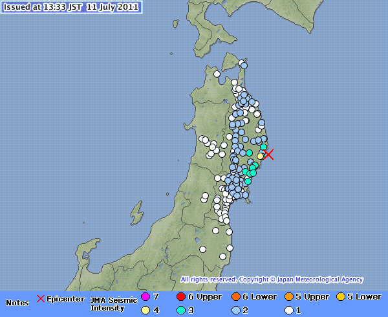Select the magenta intensity 7 legend circle
The image size is (388, 317).
[x=145, y=297]
